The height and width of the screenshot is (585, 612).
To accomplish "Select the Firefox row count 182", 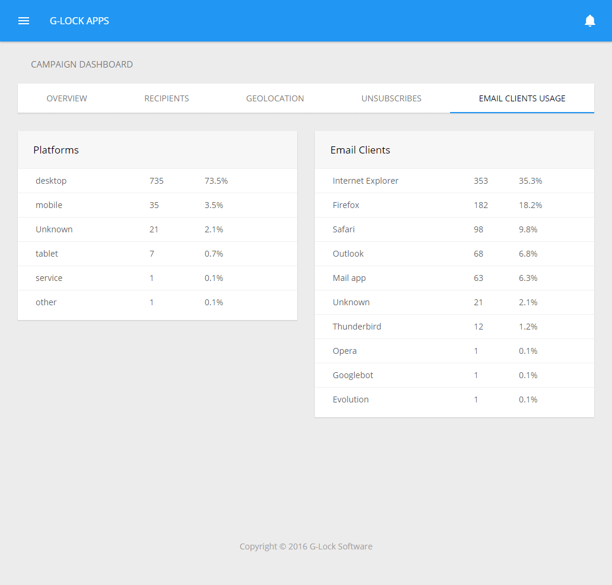I will point(480,205).
